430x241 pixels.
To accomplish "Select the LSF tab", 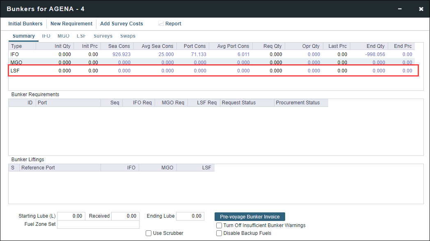I will point(81,36).
